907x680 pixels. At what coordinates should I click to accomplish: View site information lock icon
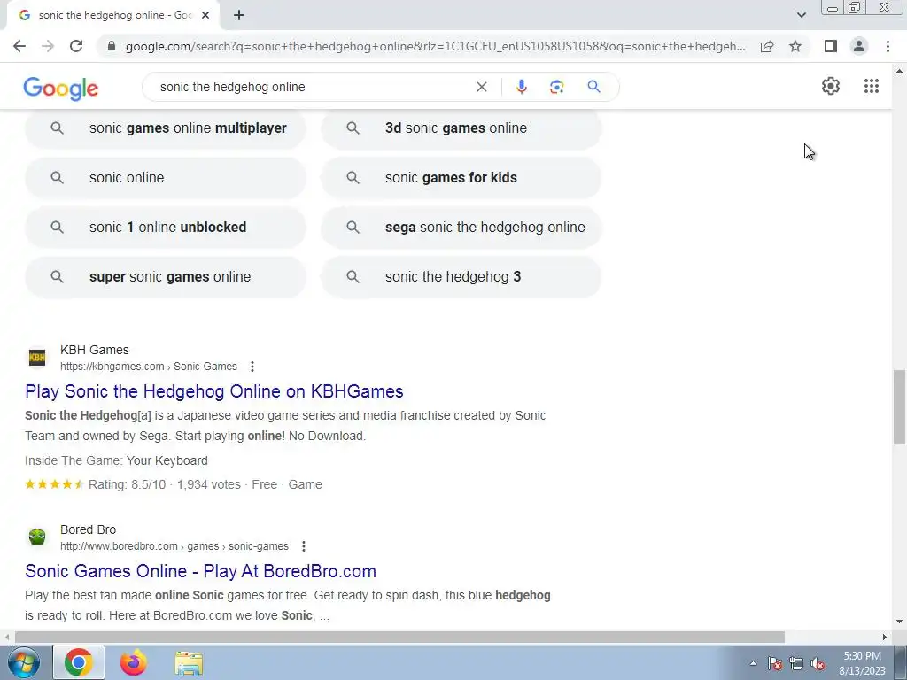112,46
